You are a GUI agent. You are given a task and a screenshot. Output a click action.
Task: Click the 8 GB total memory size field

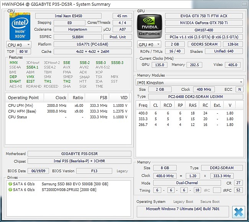(x=165, y=168)
